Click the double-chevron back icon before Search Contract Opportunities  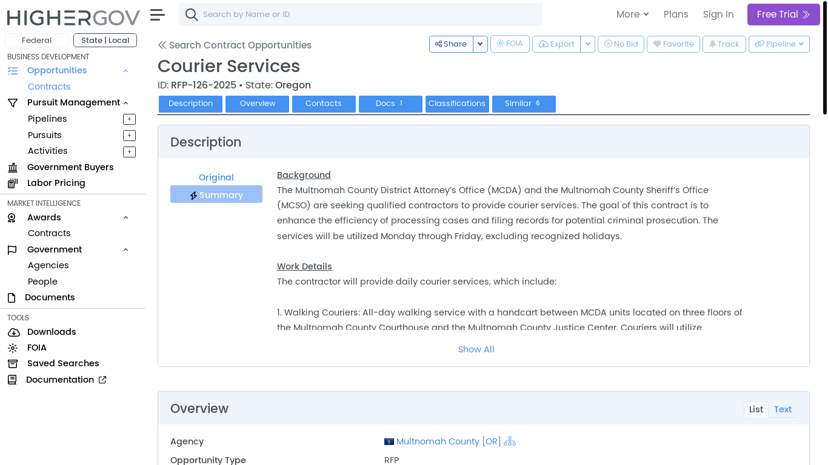162,45
